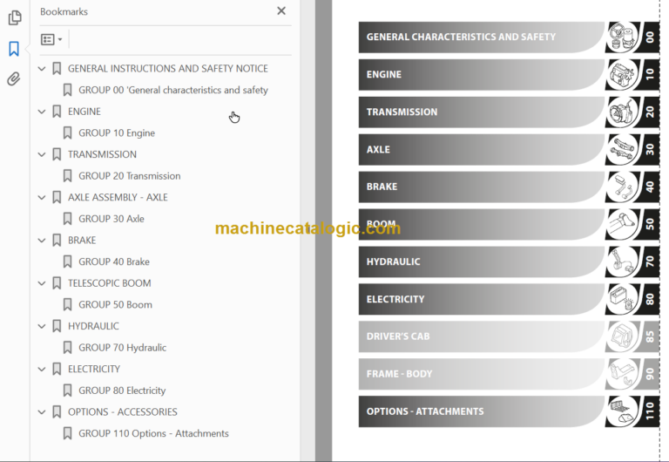Click the hydraulic lever icon for section 70
Image resolution: width=669 pixels, height=462 pixels.
(622, 262)
